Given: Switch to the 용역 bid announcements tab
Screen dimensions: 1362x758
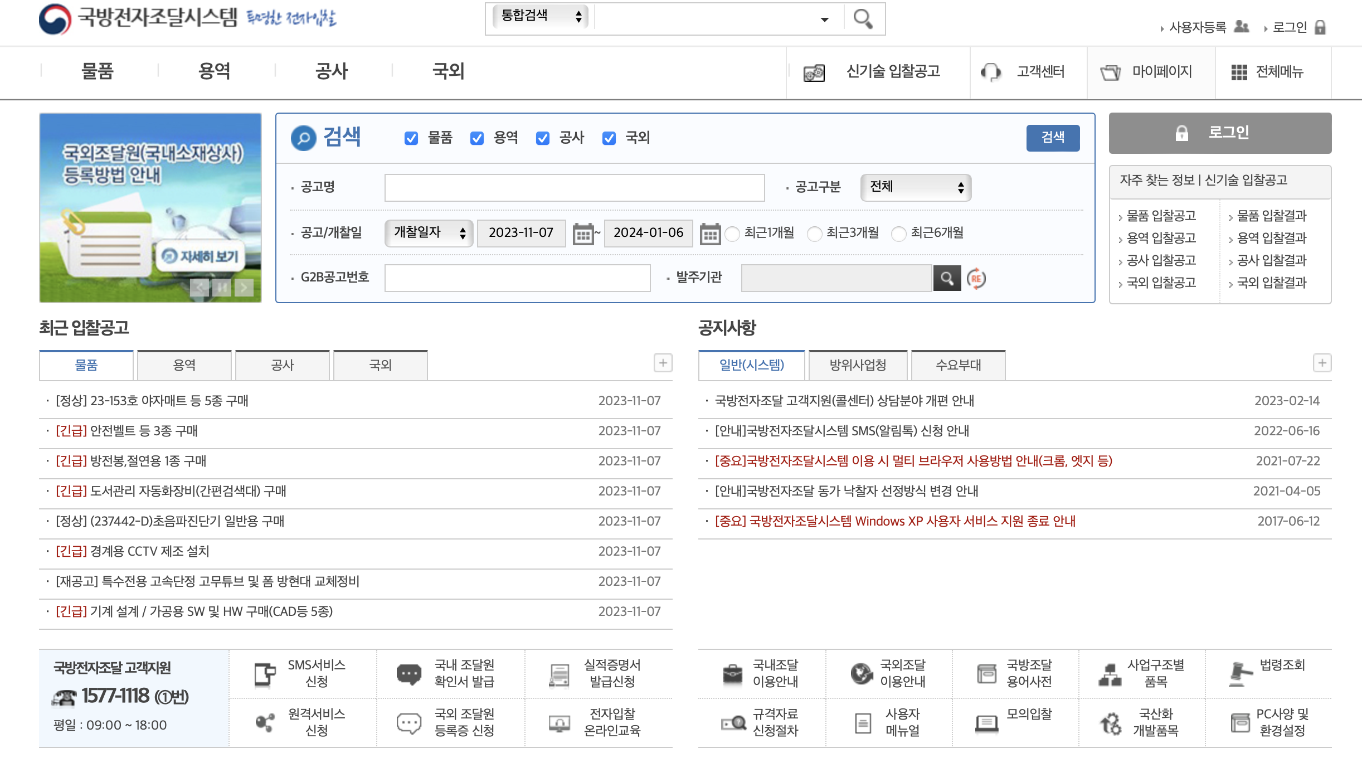Looking at the screenshot, I should [x=184, y=365].
